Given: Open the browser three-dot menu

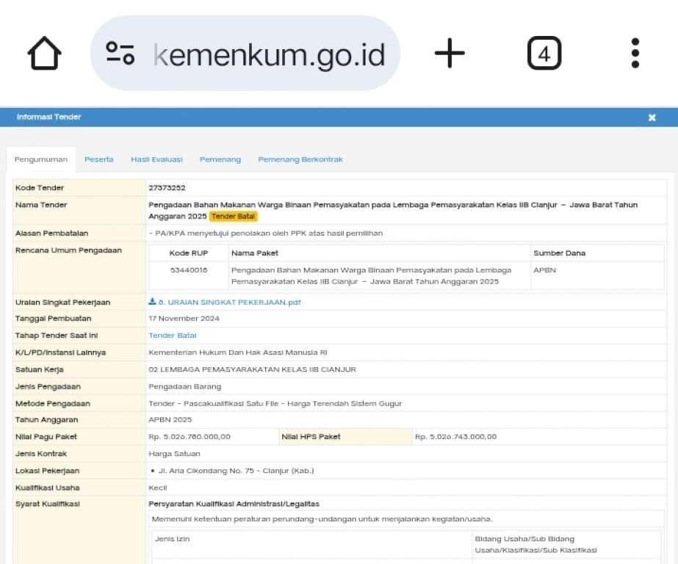Looking at the screenshot, I should click(x=635, y=53).
